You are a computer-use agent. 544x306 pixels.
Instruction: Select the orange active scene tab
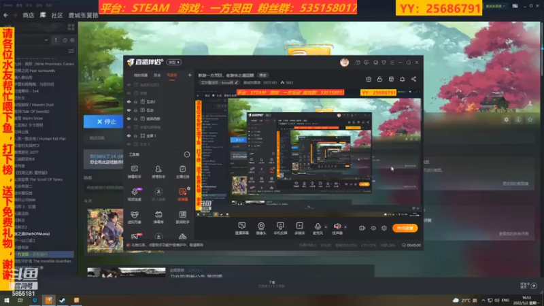[x=172, y=75]
